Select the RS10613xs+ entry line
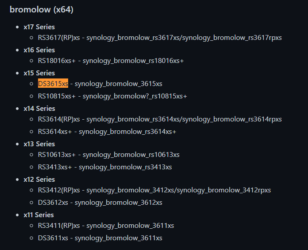Screen dimensions: 308x250 (x=108, y=155)
